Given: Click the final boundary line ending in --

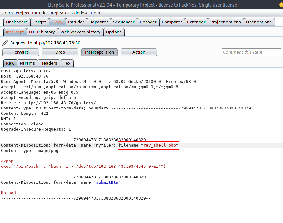Looking at the screenshot, I should 76,198.
